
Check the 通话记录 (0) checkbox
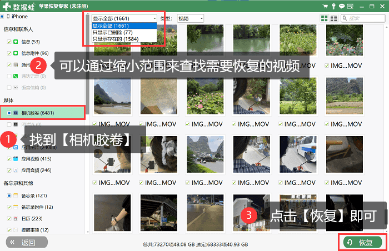(9, 76)
